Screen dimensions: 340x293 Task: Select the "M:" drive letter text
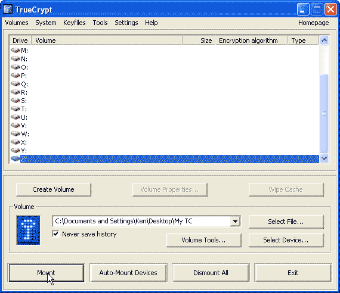[24, 51]
